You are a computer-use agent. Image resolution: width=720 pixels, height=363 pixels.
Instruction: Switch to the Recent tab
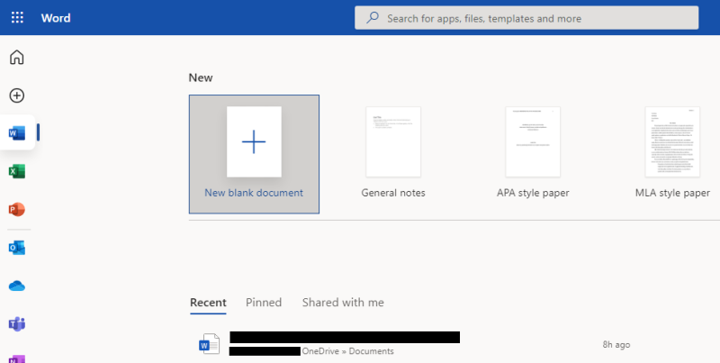(208, 303)
